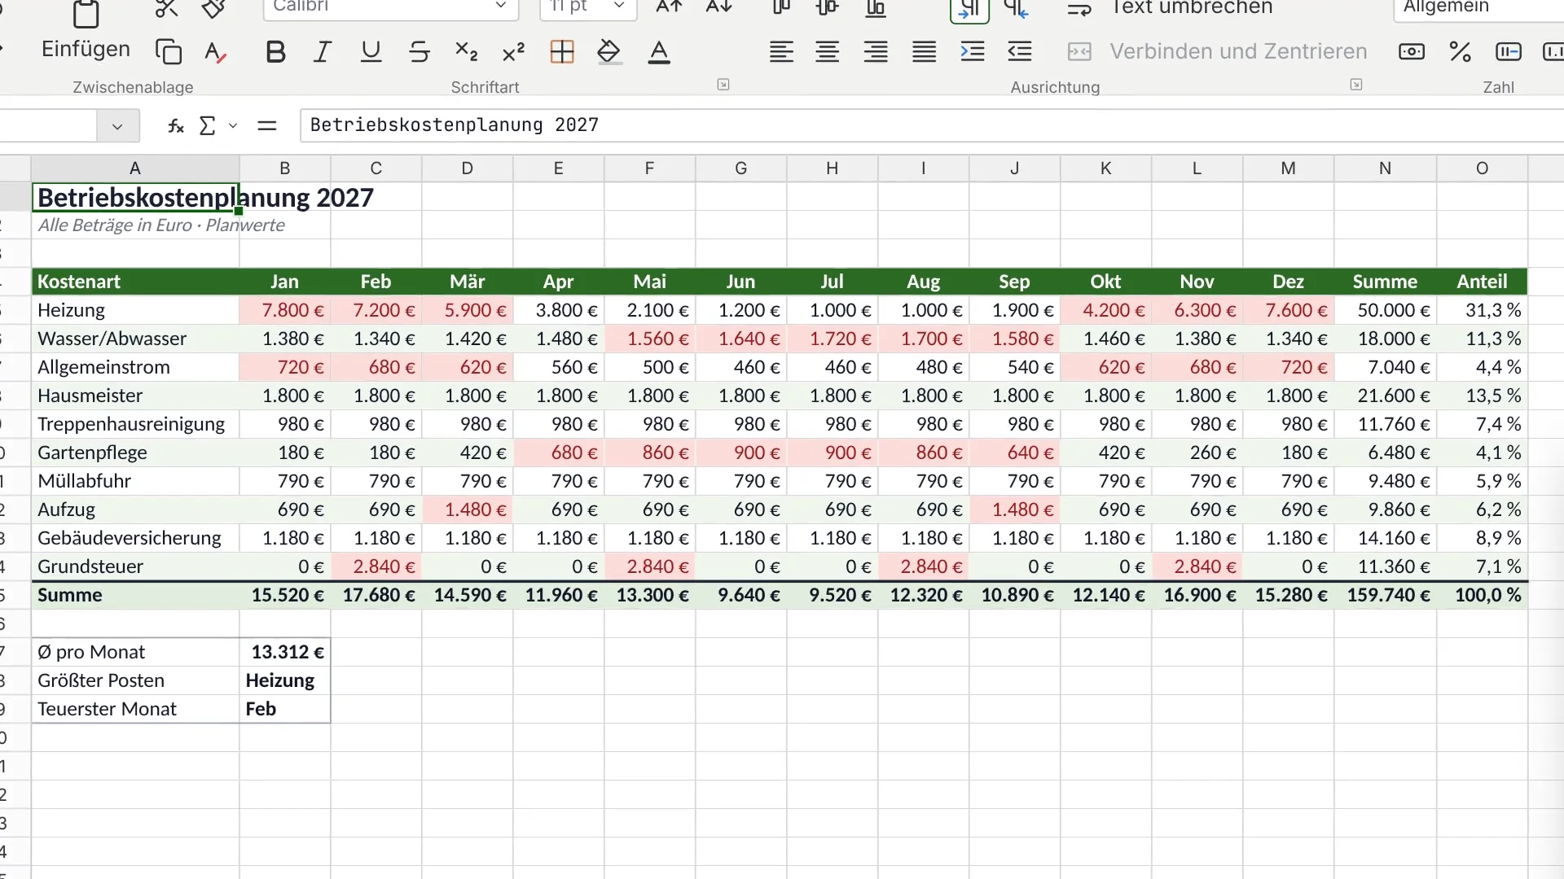This screenshot has height=879, width=1564.
Task: Align cell text left
Action: [781, 52]
